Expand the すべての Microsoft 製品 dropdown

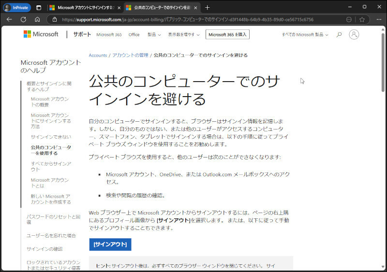305,34
